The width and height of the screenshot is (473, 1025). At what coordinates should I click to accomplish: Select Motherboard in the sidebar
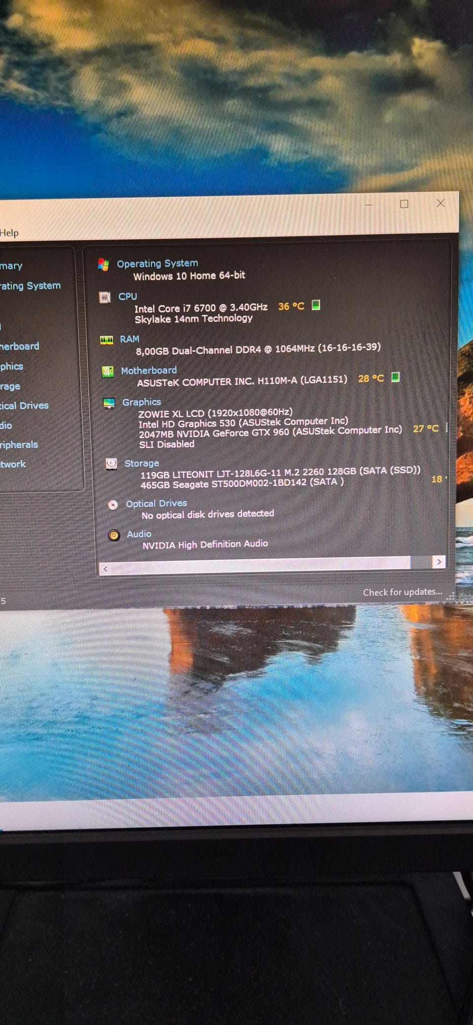[x=19, y=346]
